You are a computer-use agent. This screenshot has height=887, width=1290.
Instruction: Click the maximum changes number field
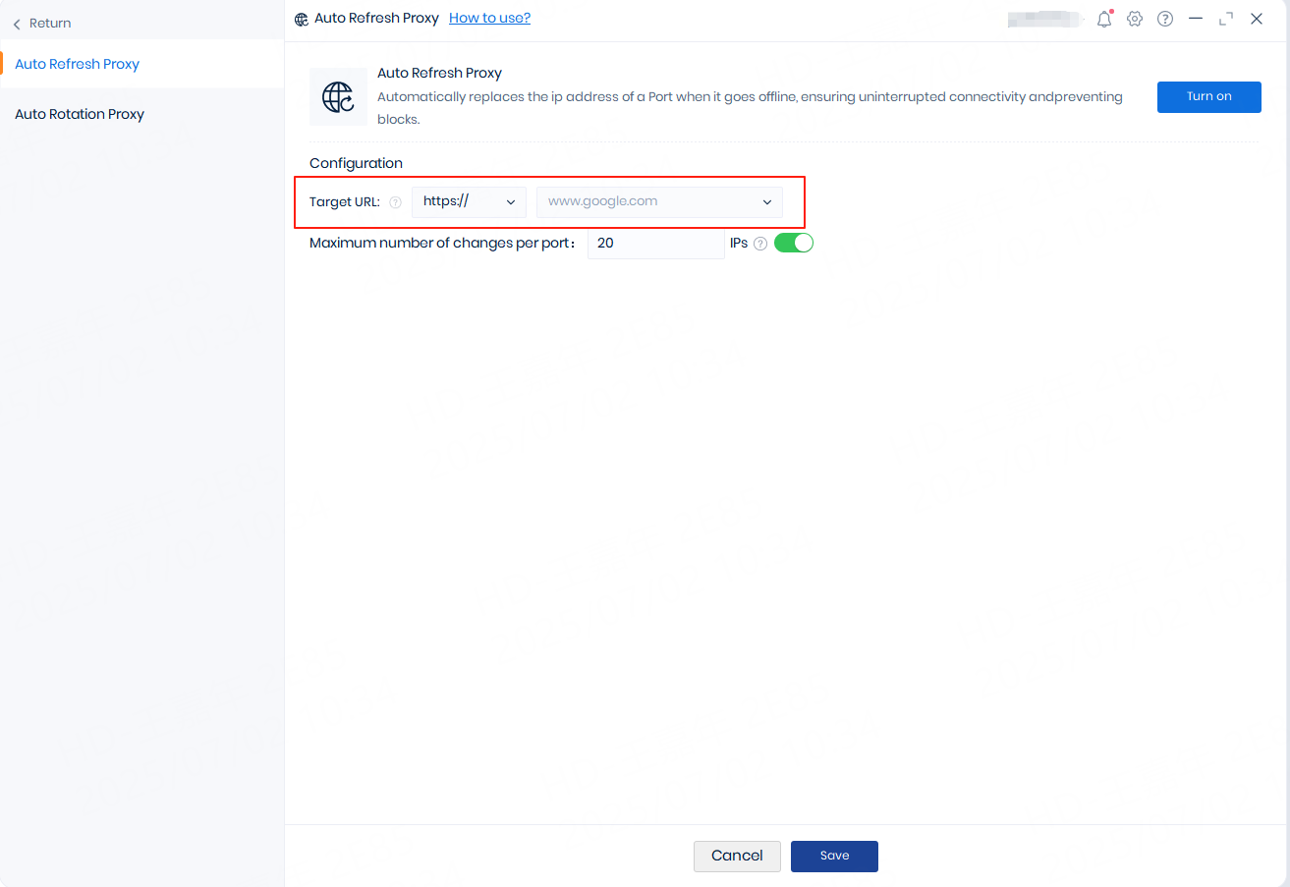(x=655, y=243)
